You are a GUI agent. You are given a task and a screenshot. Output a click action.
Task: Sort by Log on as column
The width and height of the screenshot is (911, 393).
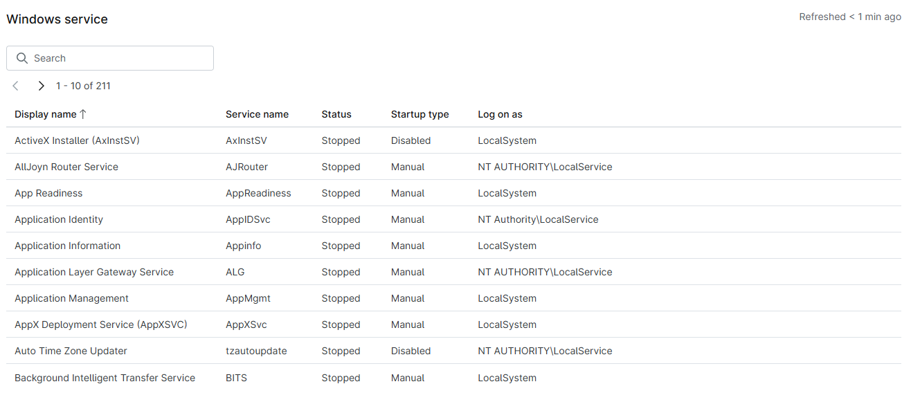tap(500, 114)
